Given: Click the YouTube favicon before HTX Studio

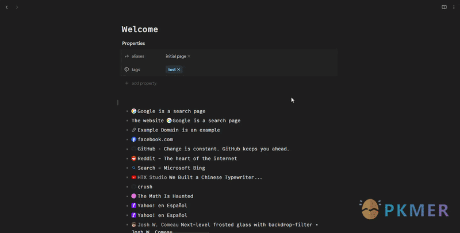Looking at the screenshot, I should [x=134, y=177].
